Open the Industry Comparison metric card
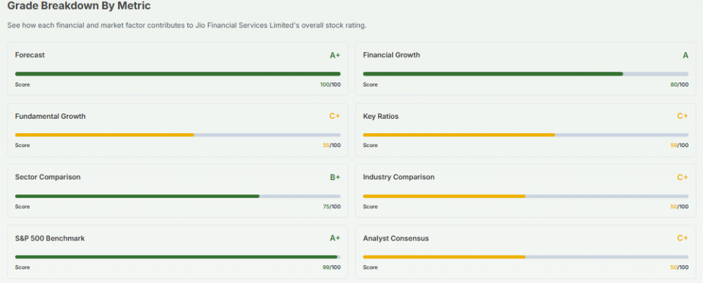Viewport: 703px width, 283px height. [525, 190]
